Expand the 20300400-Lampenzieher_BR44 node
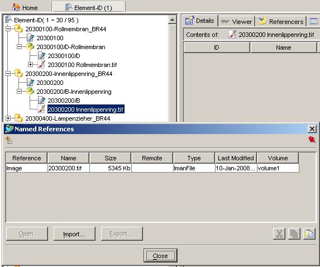320x267 pixels. [x=8, y=118]
